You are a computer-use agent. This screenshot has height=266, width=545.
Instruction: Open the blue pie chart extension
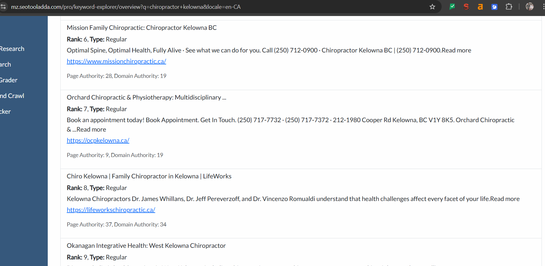pyautogui.click(x=494, y=7)
